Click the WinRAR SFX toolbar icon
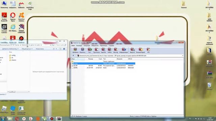This screenshot has height=121, width=216. pos(148,50)
